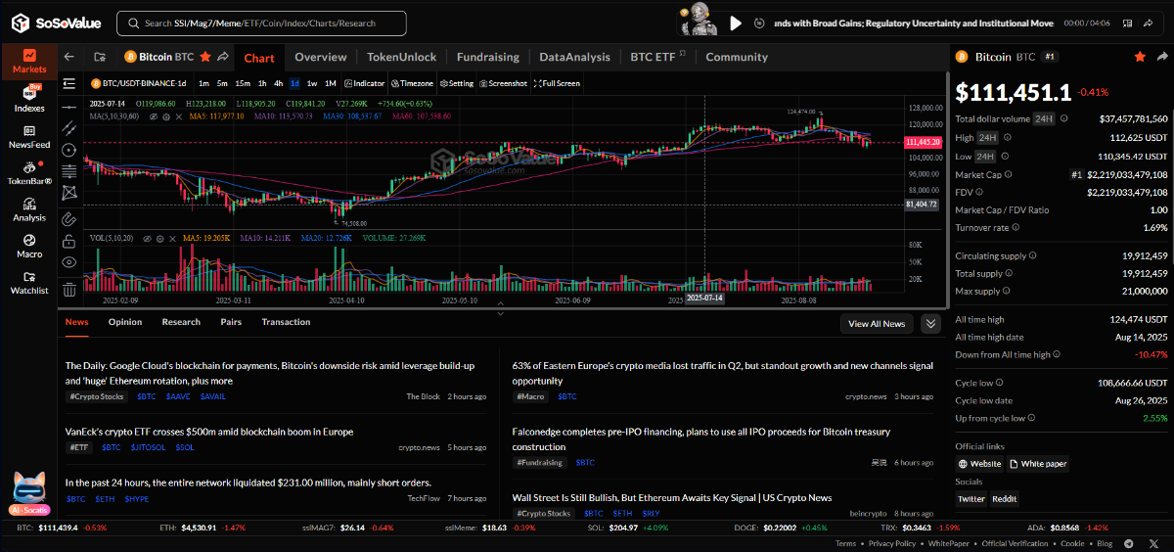Select the horizontal line drawing tool
The height and width of the screenshot is (552, 1174).
pyautogui.click(x=68, y=107)
